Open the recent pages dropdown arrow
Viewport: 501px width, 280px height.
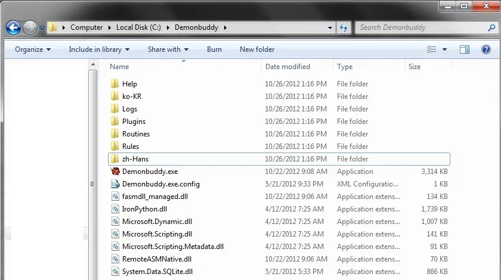click(42, 28)
